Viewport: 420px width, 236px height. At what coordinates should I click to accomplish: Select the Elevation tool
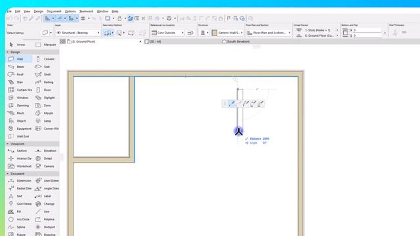(x=46, y=151)
